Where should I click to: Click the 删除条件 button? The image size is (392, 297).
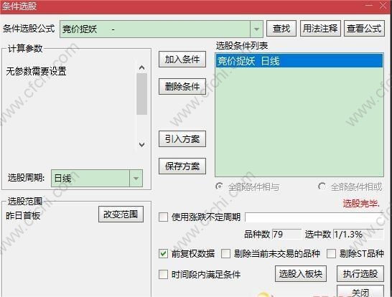point(182,86)
